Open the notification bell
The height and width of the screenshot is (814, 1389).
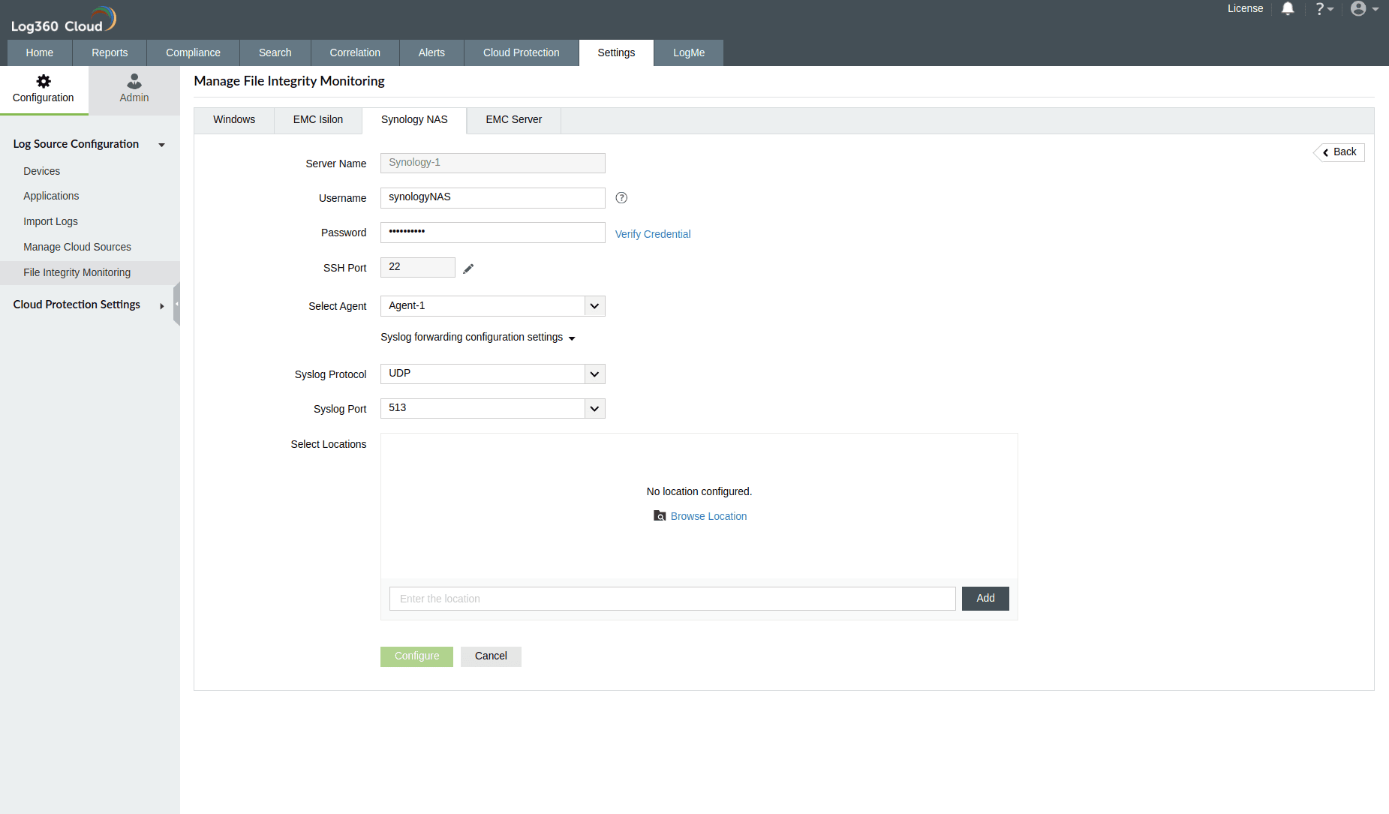(1288, 8)
